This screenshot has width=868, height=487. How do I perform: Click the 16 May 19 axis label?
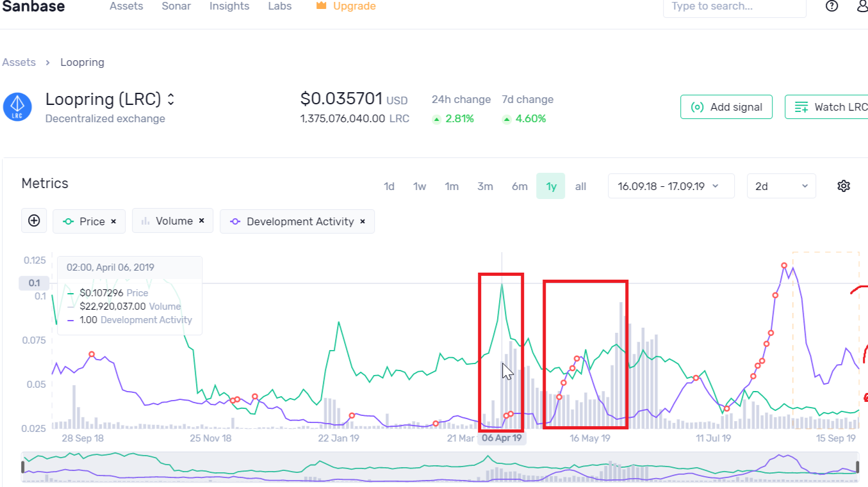tap(589, 438)
